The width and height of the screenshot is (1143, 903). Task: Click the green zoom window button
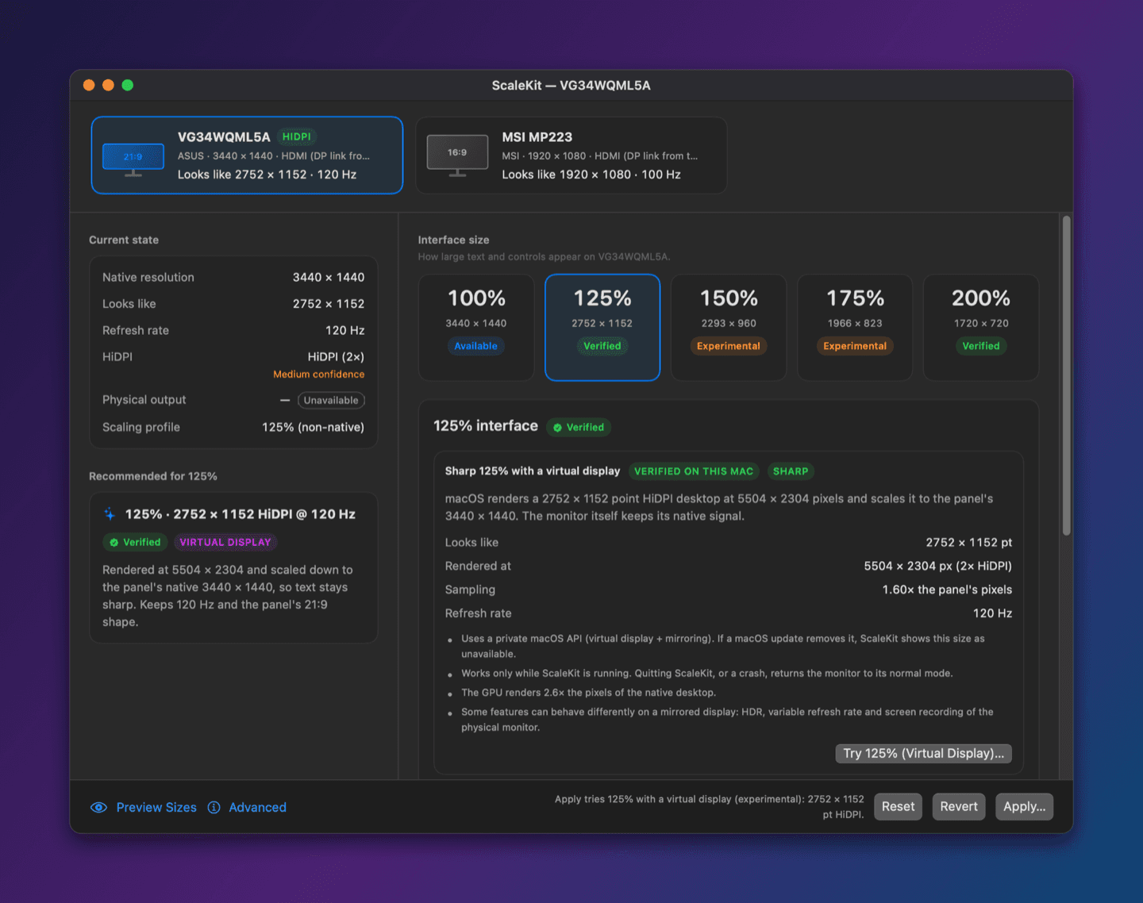[x=128, y=86]
